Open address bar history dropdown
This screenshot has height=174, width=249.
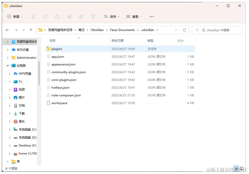pyautogui.click(x=176, y=30)
